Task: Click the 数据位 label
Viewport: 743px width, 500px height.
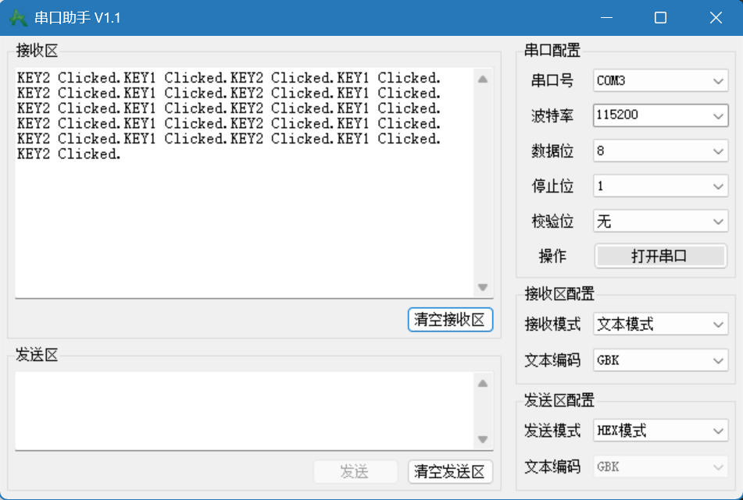Action: tap(552, 151)
